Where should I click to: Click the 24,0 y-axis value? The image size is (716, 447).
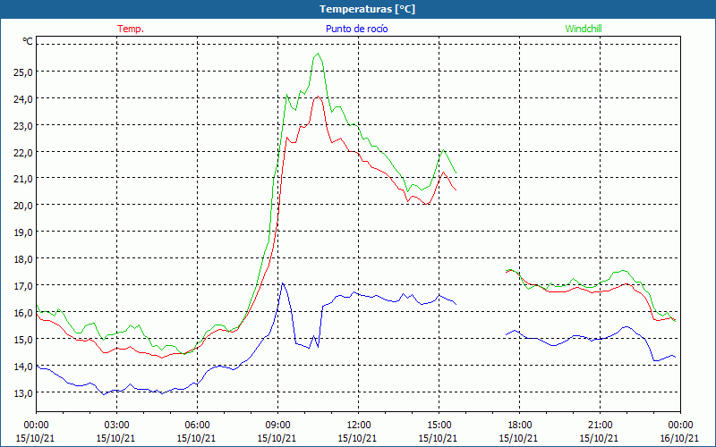[x=23, y=98]
